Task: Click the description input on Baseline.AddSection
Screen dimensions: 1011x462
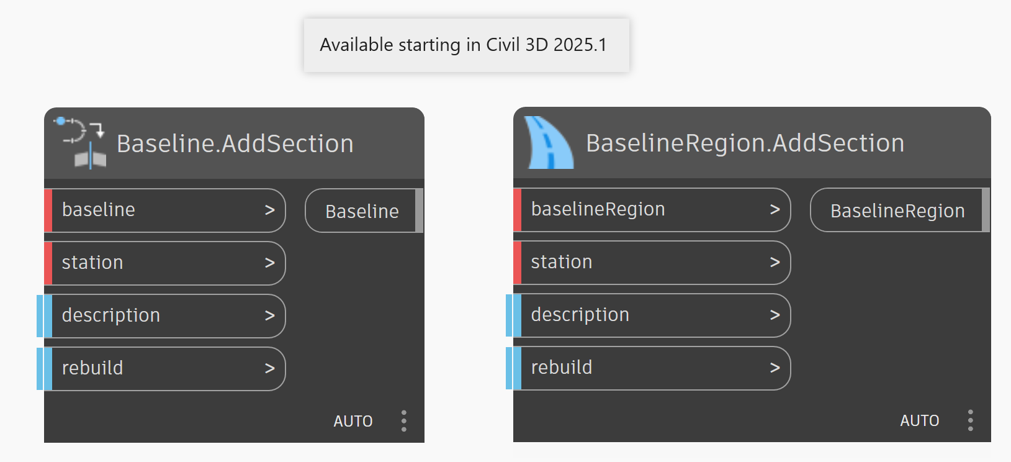Action: coord(112,315)
